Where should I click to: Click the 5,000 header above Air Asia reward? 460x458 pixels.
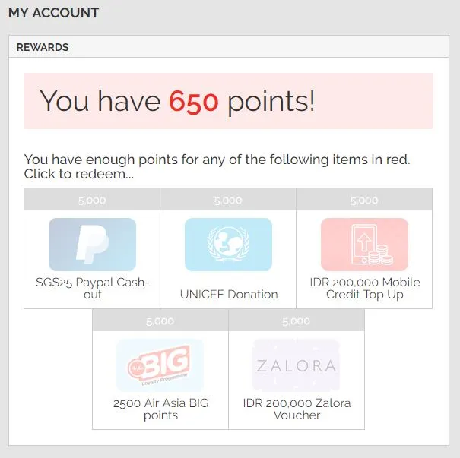(x=160, y=321)
